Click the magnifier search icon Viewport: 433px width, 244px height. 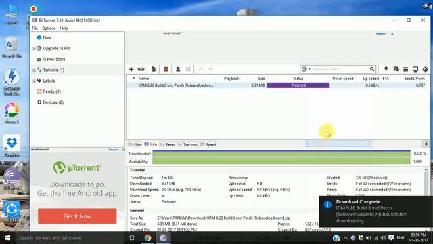372,69
